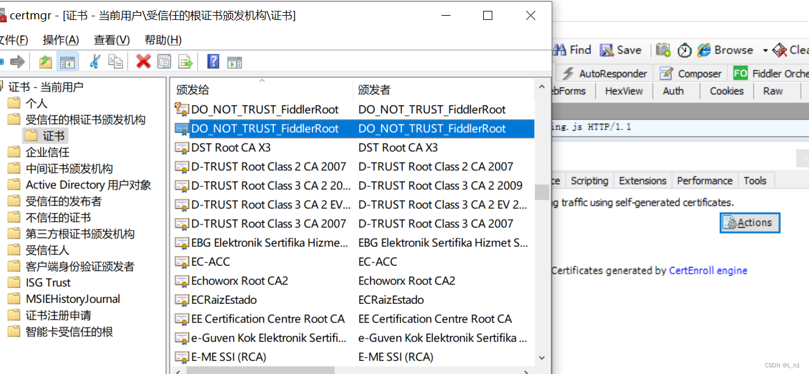Click the Save button in Fiddler toolbar
Image resolution: width=809 pixels, height=374 pixels.
(x=621, y=50)
